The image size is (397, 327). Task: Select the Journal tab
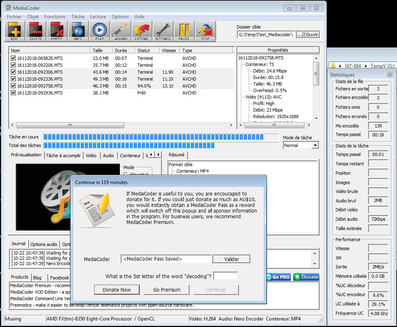(x=18, y=244)
